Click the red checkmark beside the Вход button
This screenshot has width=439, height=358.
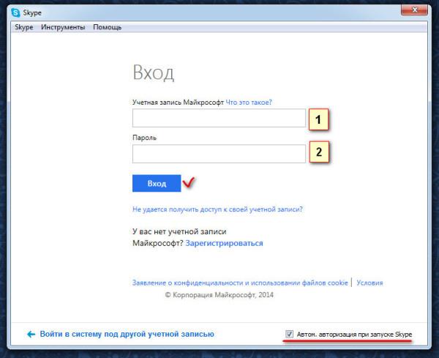point(190,182)
